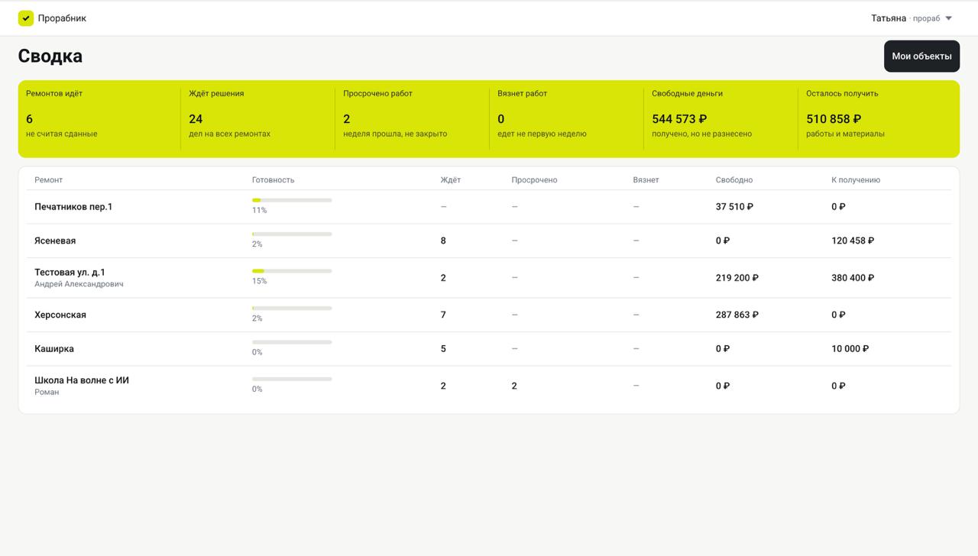Open Школа На волне с ИИ repair
Image resolution: width=978 pixels, height=556 pixels.
tap(489, 386)
